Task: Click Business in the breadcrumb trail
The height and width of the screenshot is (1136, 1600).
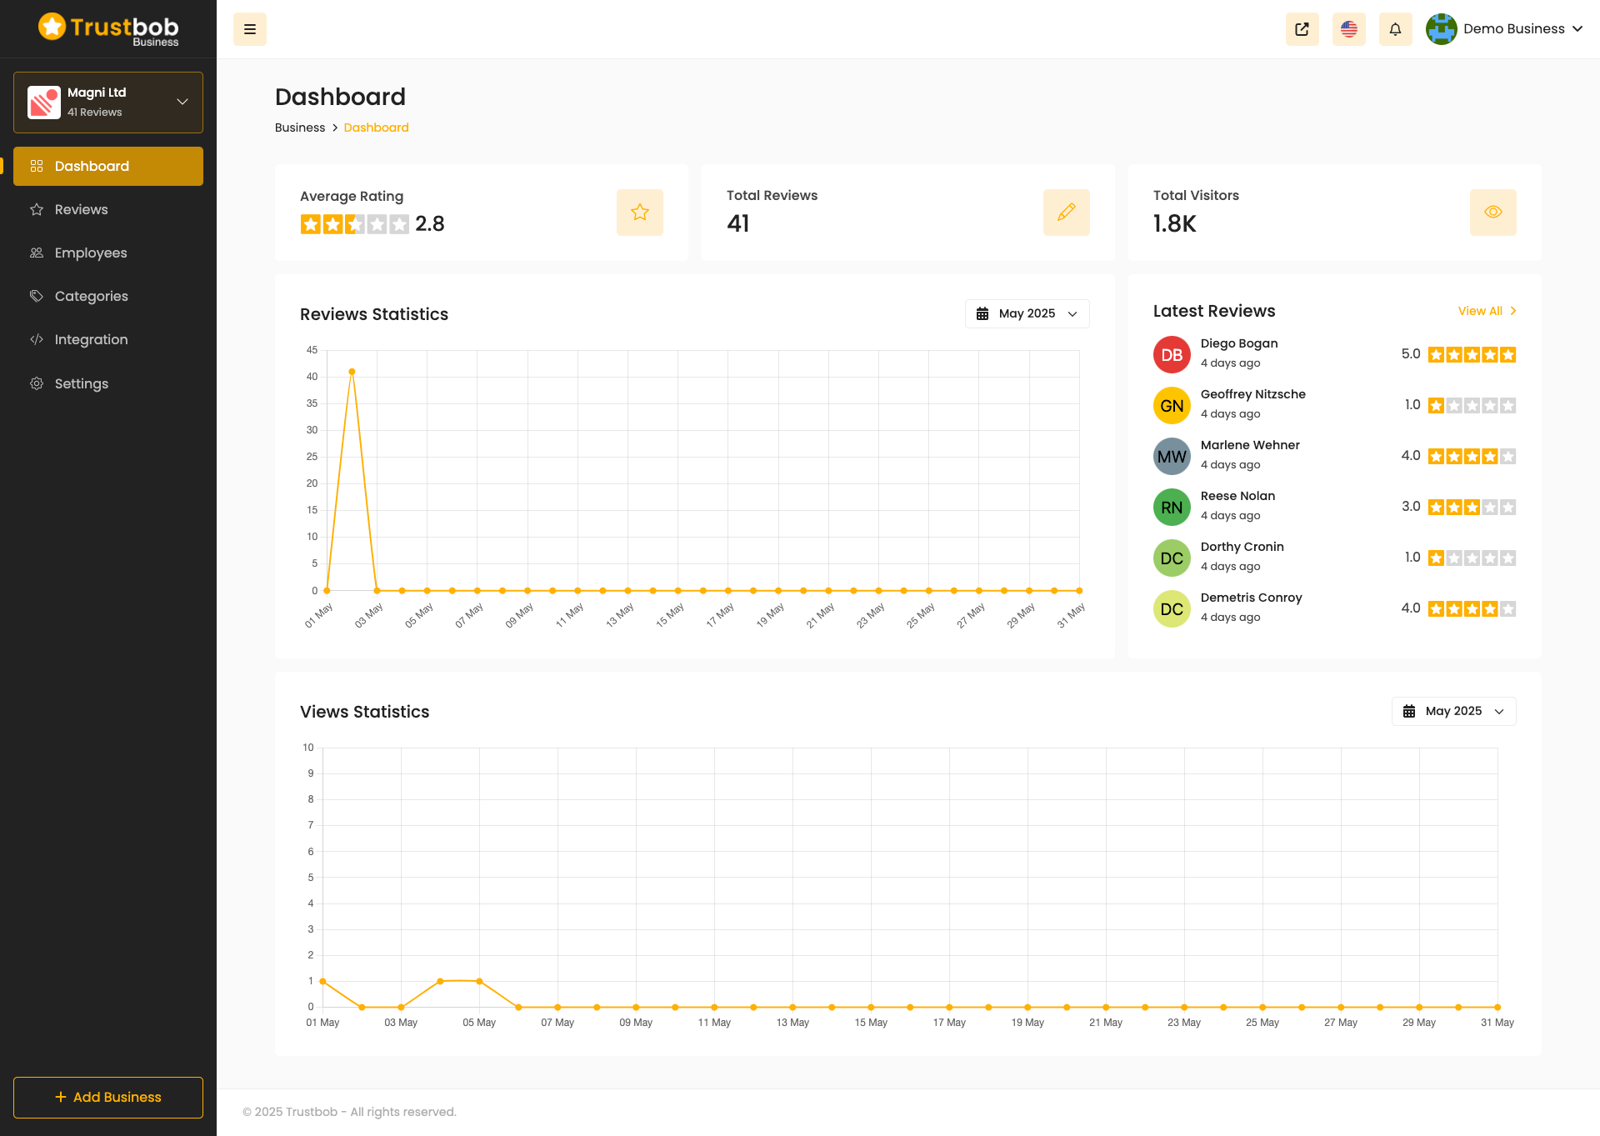Action: coord(299,128)
